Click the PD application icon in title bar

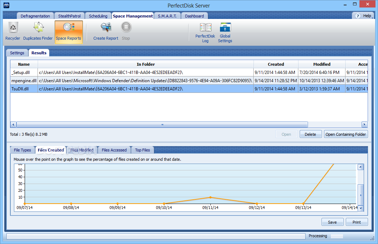[x=6, y=5]
